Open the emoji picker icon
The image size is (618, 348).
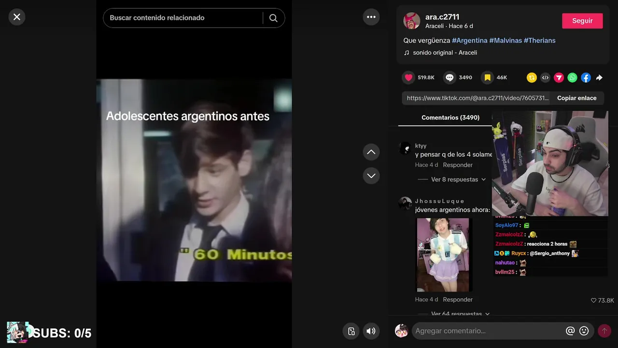click(584, 331)
